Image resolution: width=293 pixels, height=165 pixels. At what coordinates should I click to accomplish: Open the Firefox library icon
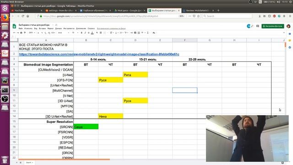tap(265, 16)
